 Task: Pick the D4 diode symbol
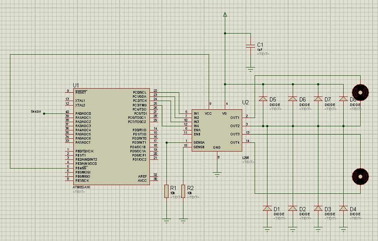[343, 208]
